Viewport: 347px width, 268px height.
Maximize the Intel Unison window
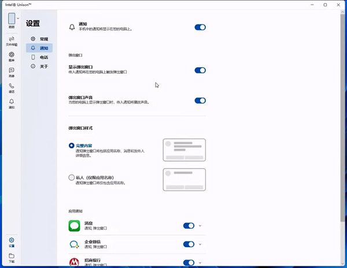(x=325, y=5)
